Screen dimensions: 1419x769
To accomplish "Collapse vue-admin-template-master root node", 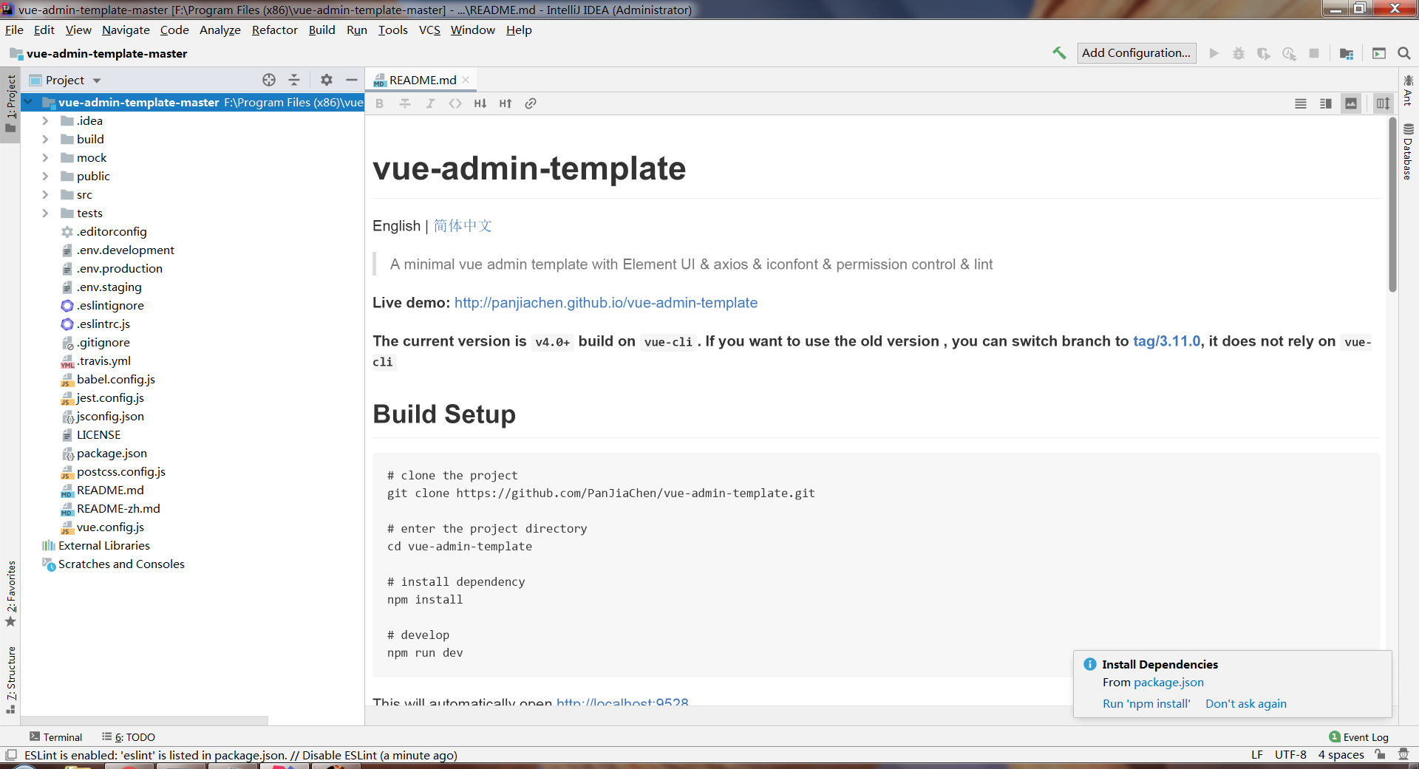I will pyautogui.click(x=28, y=102).
